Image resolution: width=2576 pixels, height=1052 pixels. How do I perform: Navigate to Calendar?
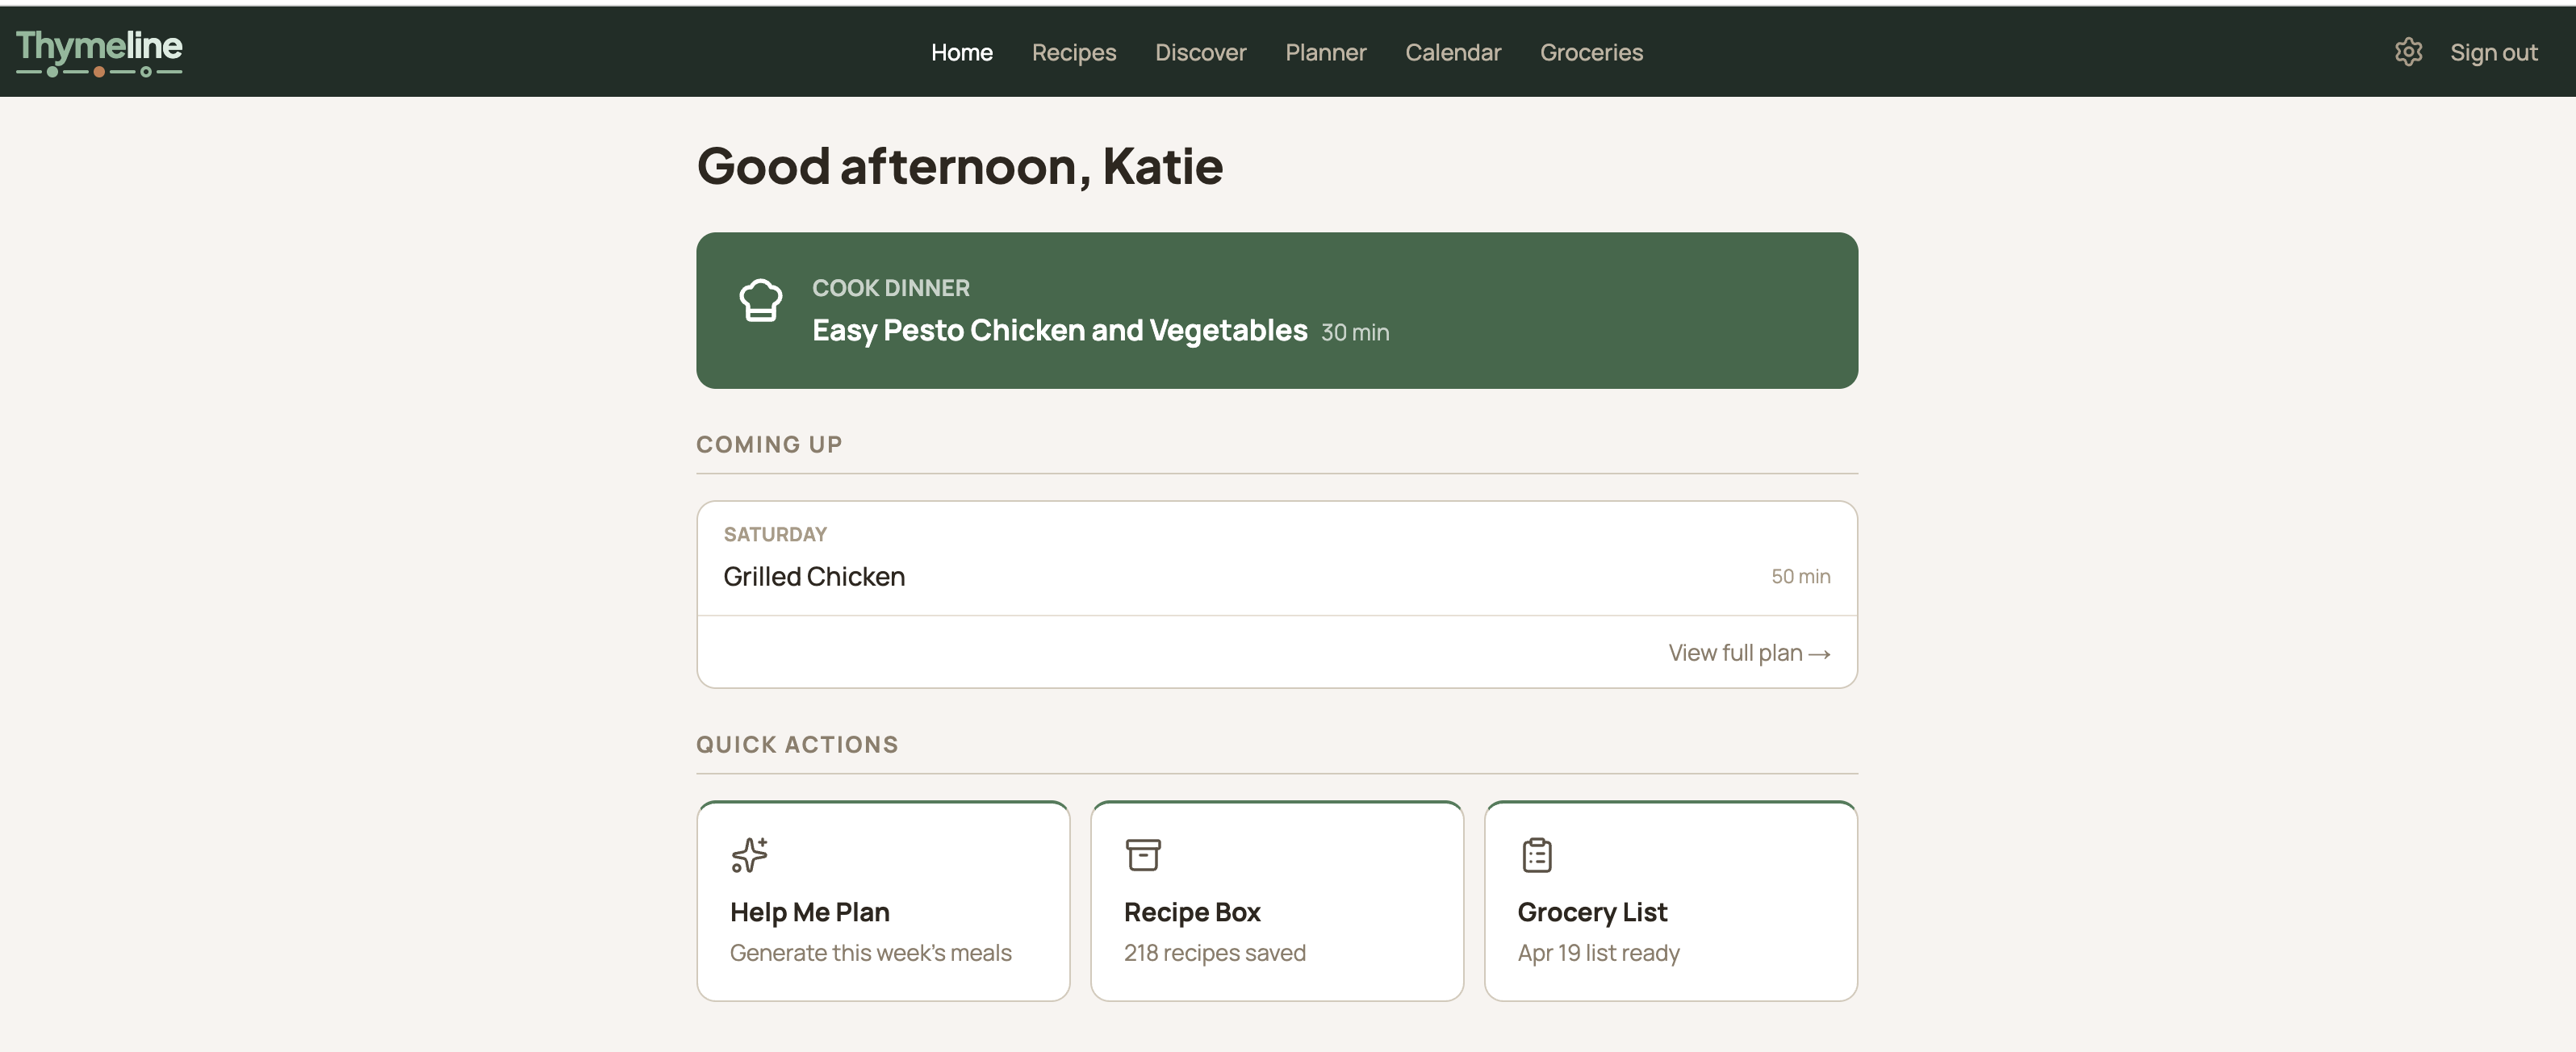point(1453,52)
